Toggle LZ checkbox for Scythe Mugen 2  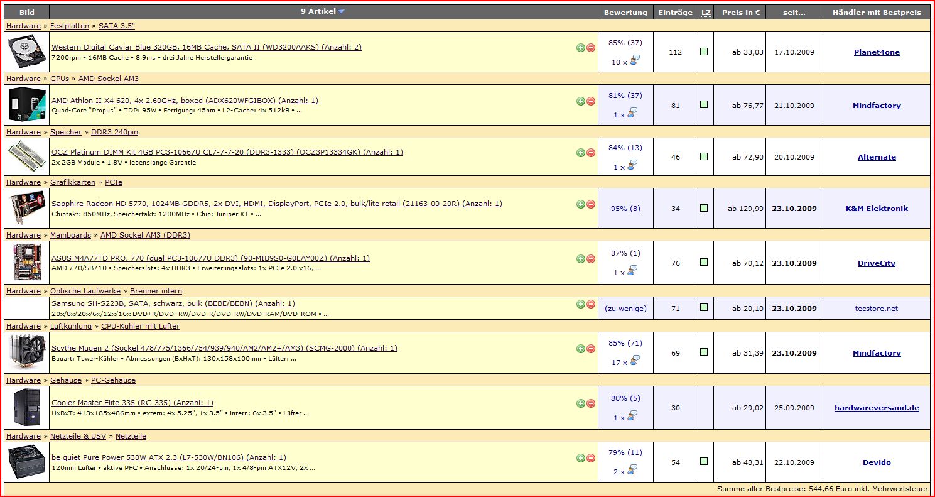tap(704, 352)
